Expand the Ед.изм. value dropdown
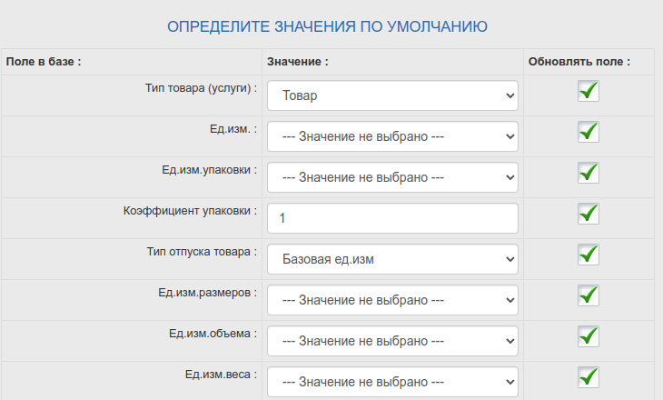 392,136
